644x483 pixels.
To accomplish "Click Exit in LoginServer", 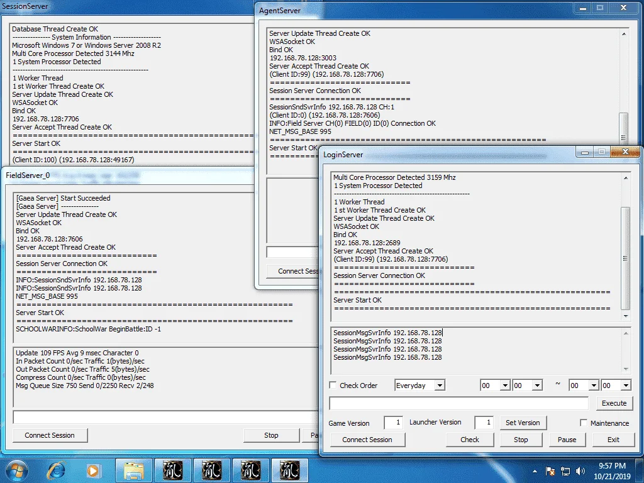I will tap(613, 440).
